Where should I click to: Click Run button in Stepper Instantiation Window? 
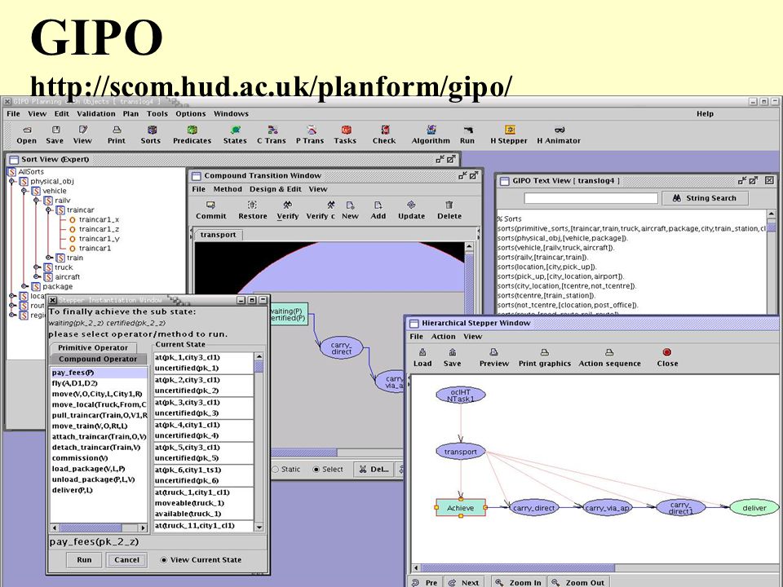point(84,560)
